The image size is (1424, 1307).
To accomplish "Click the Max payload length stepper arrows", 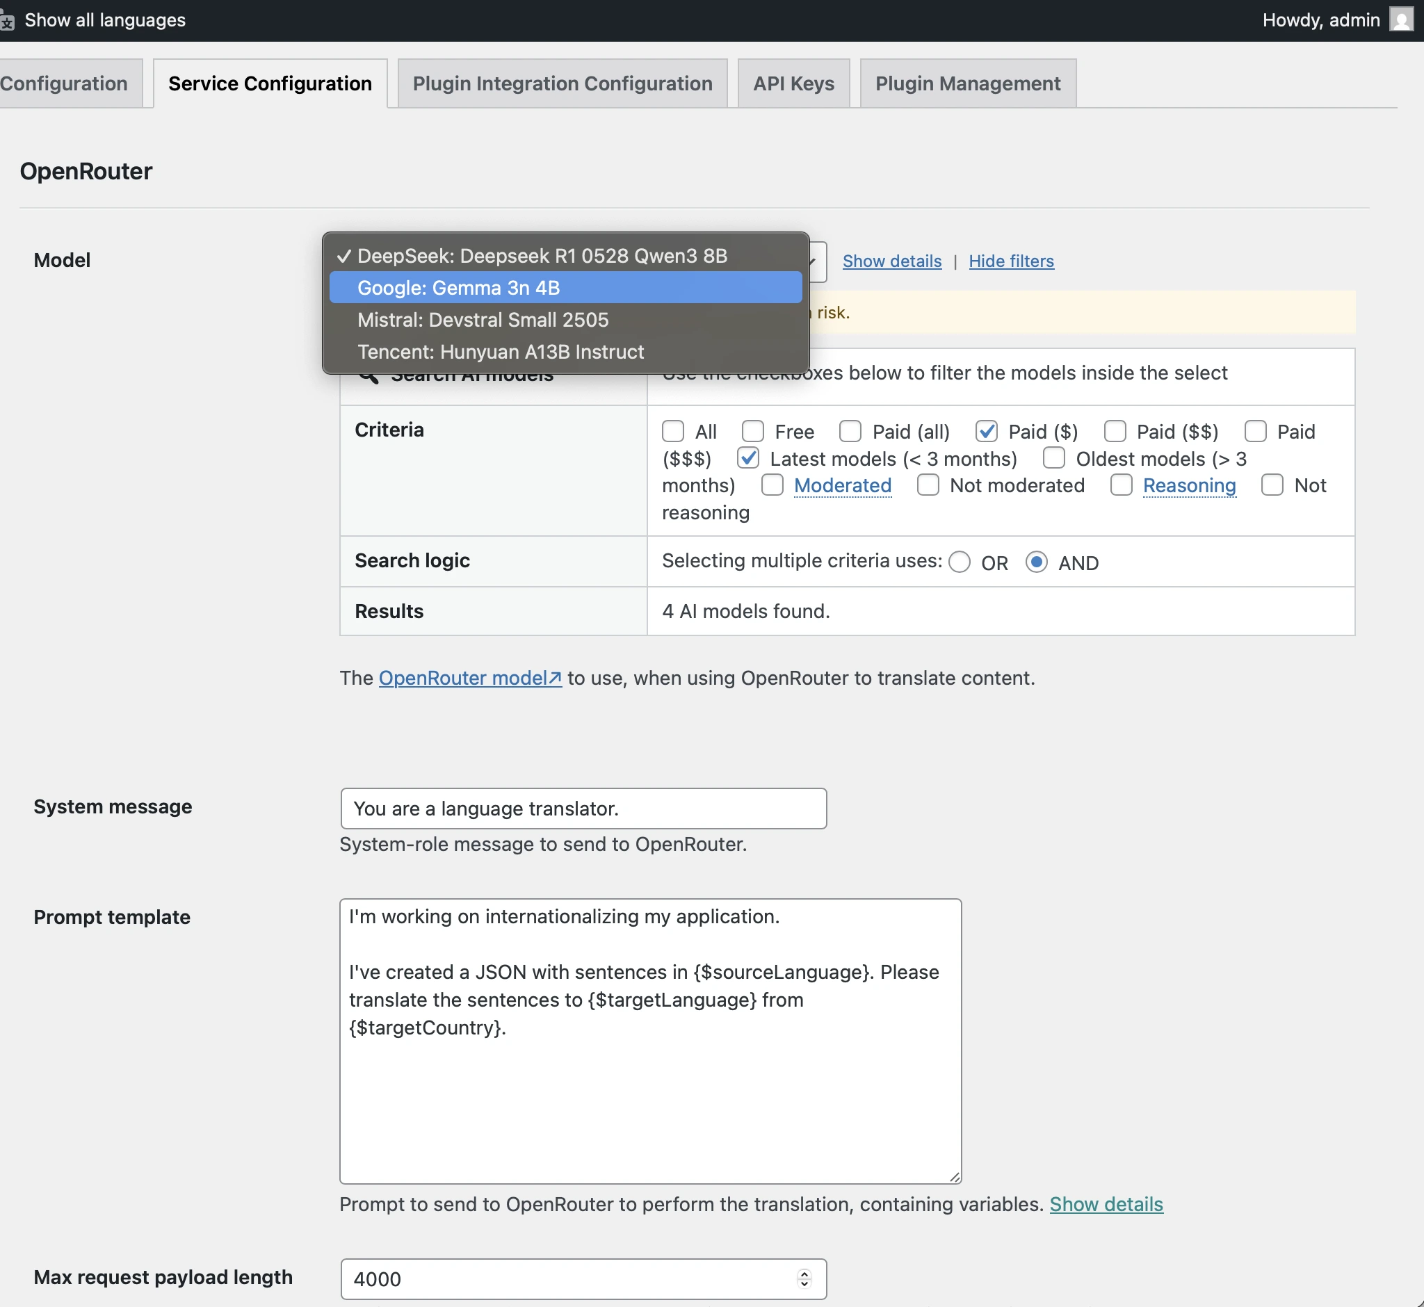I will click(x=804, y=1278).
